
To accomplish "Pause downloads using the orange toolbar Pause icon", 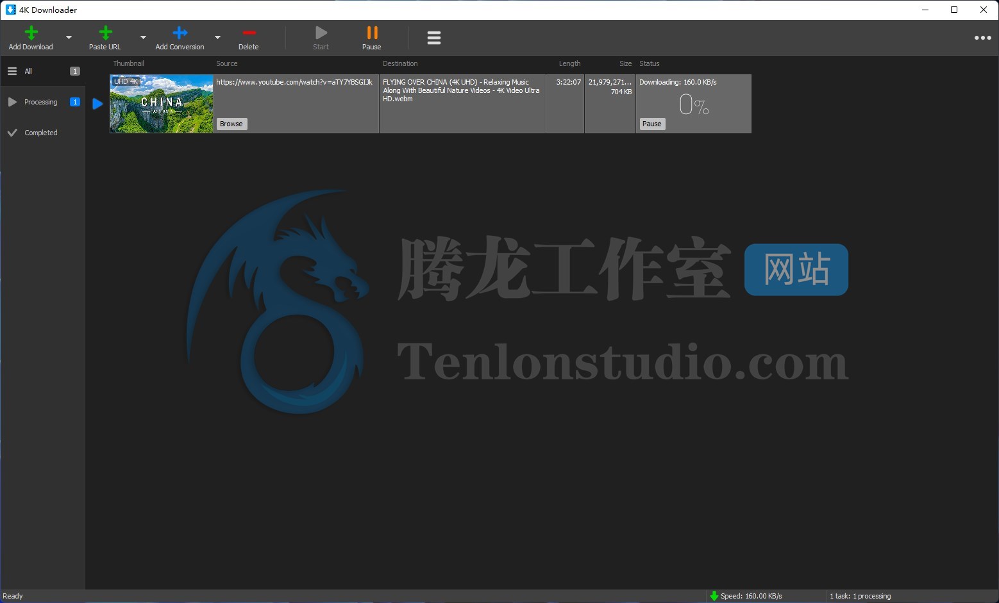I will [372, 33].
